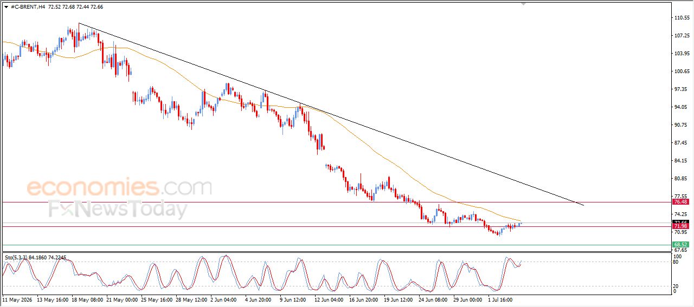Select the green 68.52 price label

pos(680,245)
